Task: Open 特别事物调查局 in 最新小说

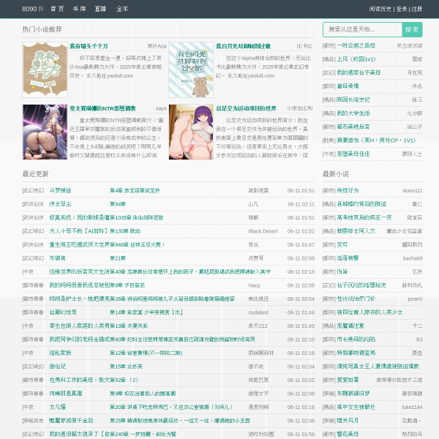Action: [356, 353]
